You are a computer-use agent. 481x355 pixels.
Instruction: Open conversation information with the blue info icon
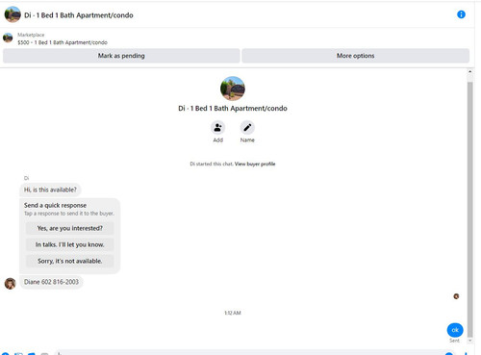point(461,14)
